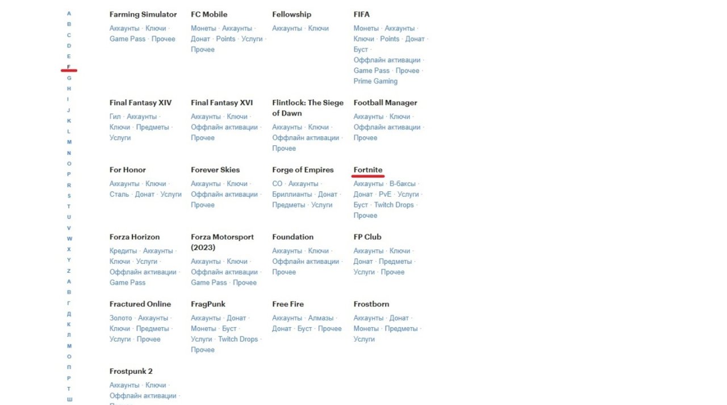Open the Fortnite game title link
The height and width of the screenshot is (405, 727).
[x=367, y=170]
